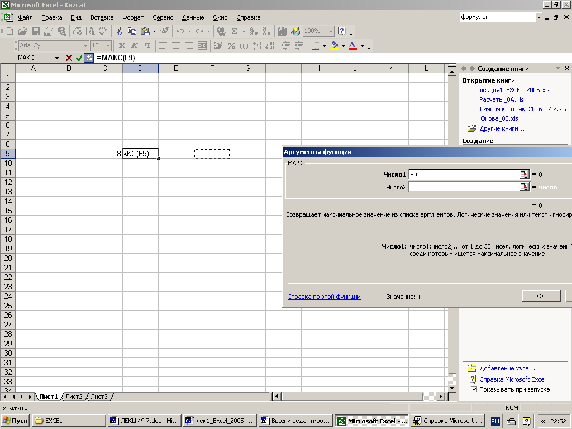572x429 pixels.
Task: Click in the Число2 argument field
Action: click(464, 187)
